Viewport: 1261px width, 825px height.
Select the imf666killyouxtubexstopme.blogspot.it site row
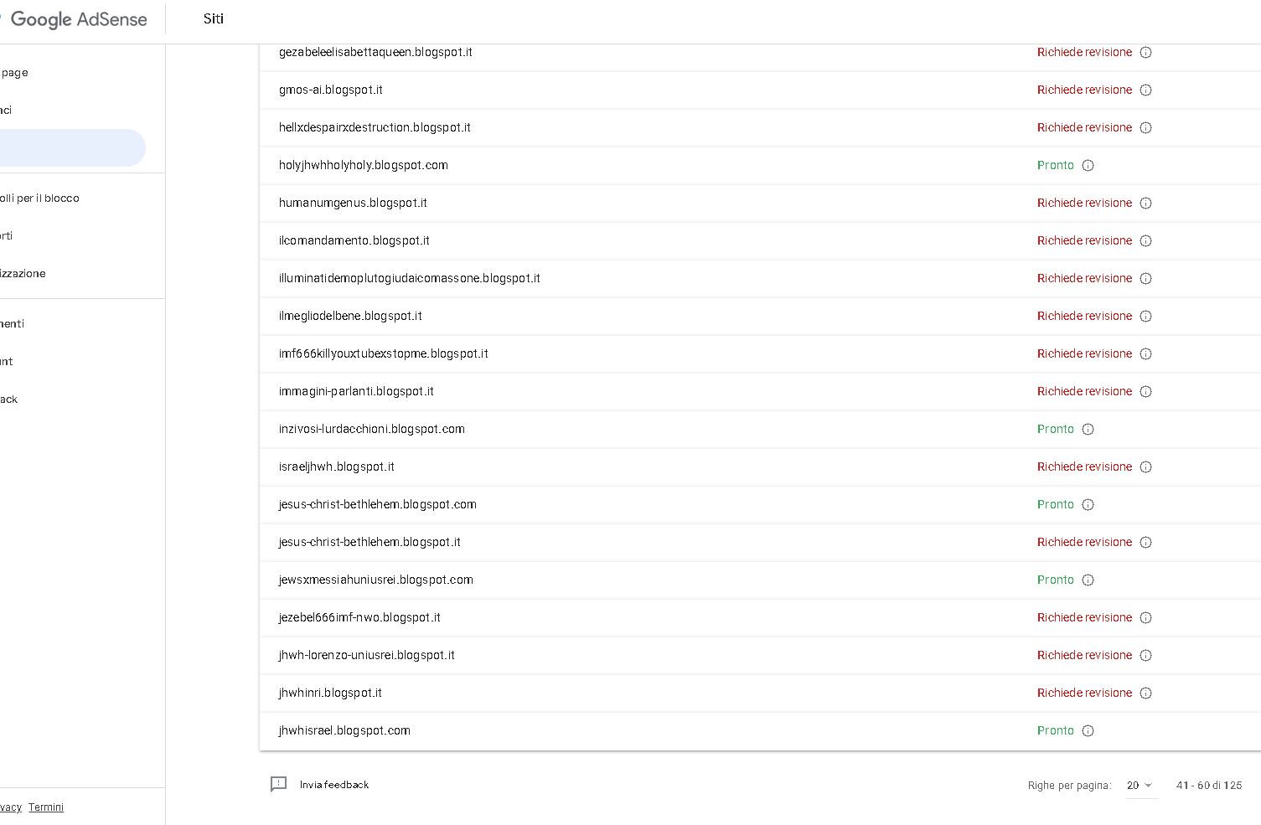[383, 353]
